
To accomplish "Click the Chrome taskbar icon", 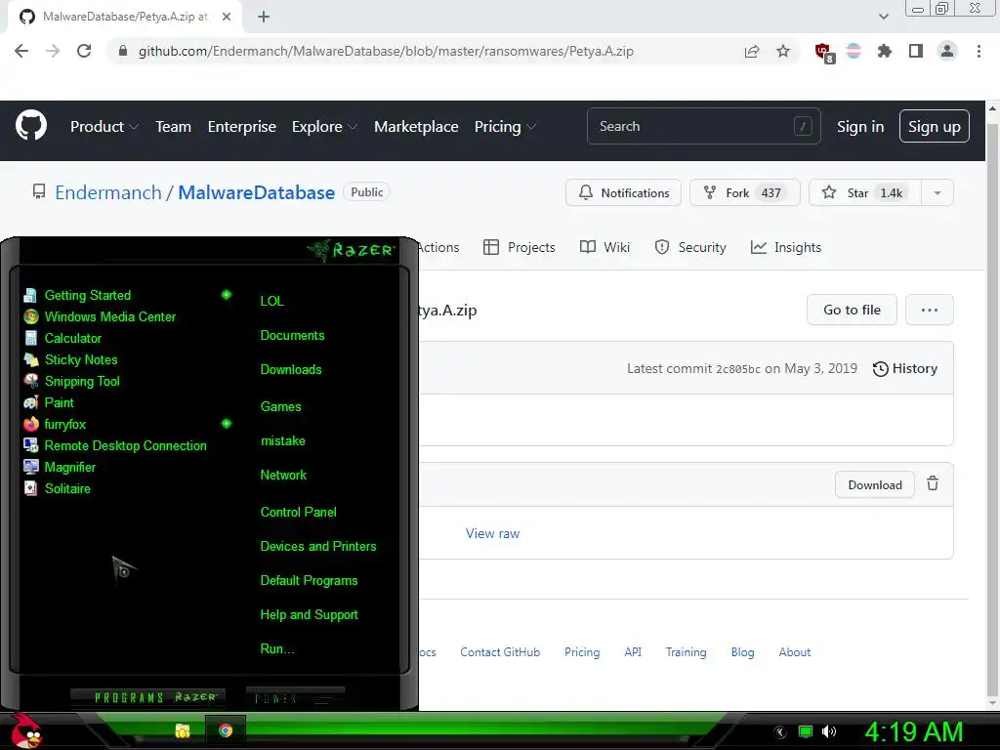I will (x=226, y=730).
